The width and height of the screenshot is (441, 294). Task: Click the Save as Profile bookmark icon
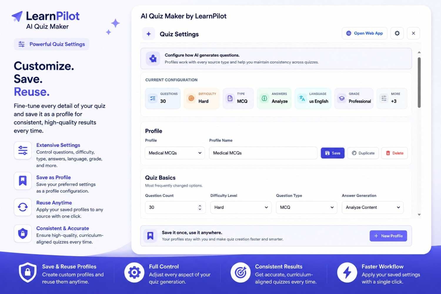[x=23, y=181]
